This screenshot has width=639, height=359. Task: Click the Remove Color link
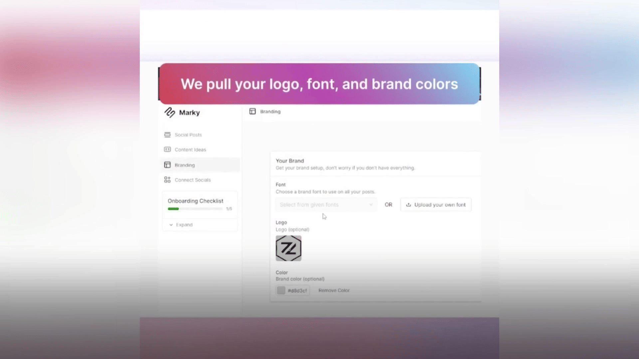point(334,290)
